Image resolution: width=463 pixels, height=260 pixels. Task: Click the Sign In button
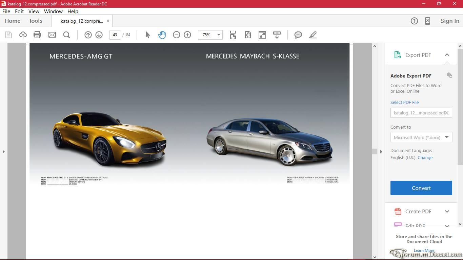click(x=450, y=21)
